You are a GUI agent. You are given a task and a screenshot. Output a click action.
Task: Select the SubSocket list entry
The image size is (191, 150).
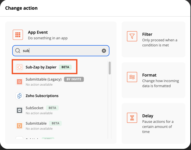[35, 108]
